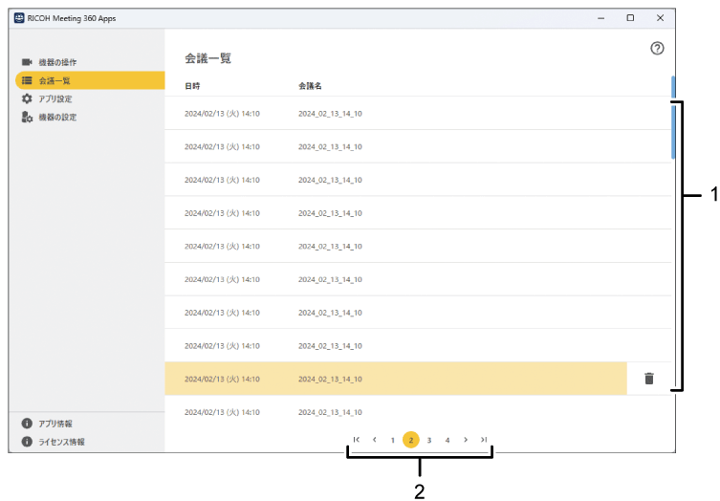This screenshot has width=720, height=501.
Task: Jump to the last page of meetings
Action: [x=484, y=440]
